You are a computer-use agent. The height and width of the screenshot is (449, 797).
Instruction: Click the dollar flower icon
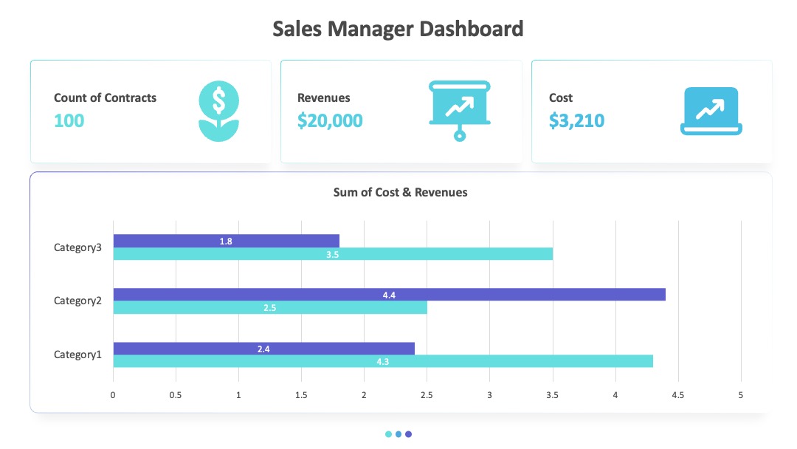point(218,111)
